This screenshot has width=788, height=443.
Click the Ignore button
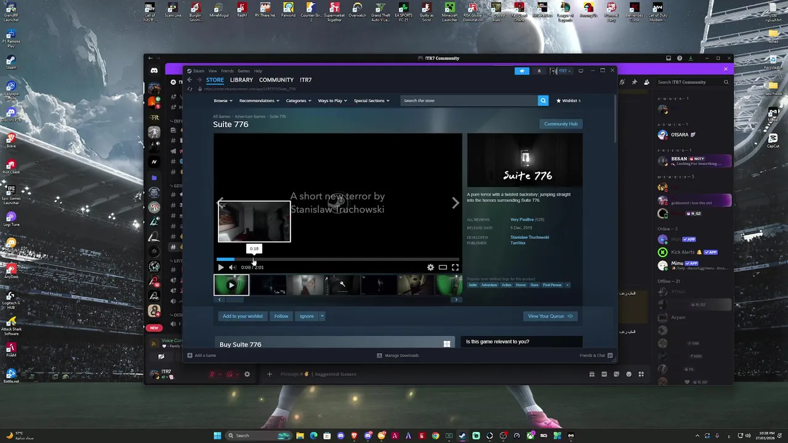tap(307, 316)
